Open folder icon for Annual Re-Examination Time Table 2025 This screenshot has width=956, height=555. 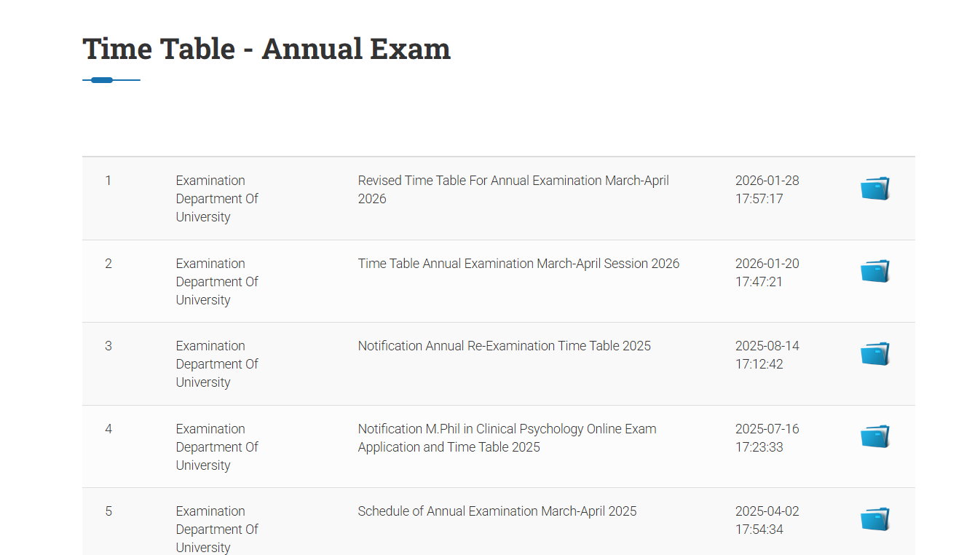click(875, 353)
